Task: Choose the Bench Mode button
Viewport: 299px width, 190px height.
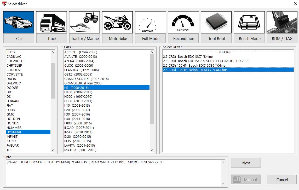Action: point(249,38)
